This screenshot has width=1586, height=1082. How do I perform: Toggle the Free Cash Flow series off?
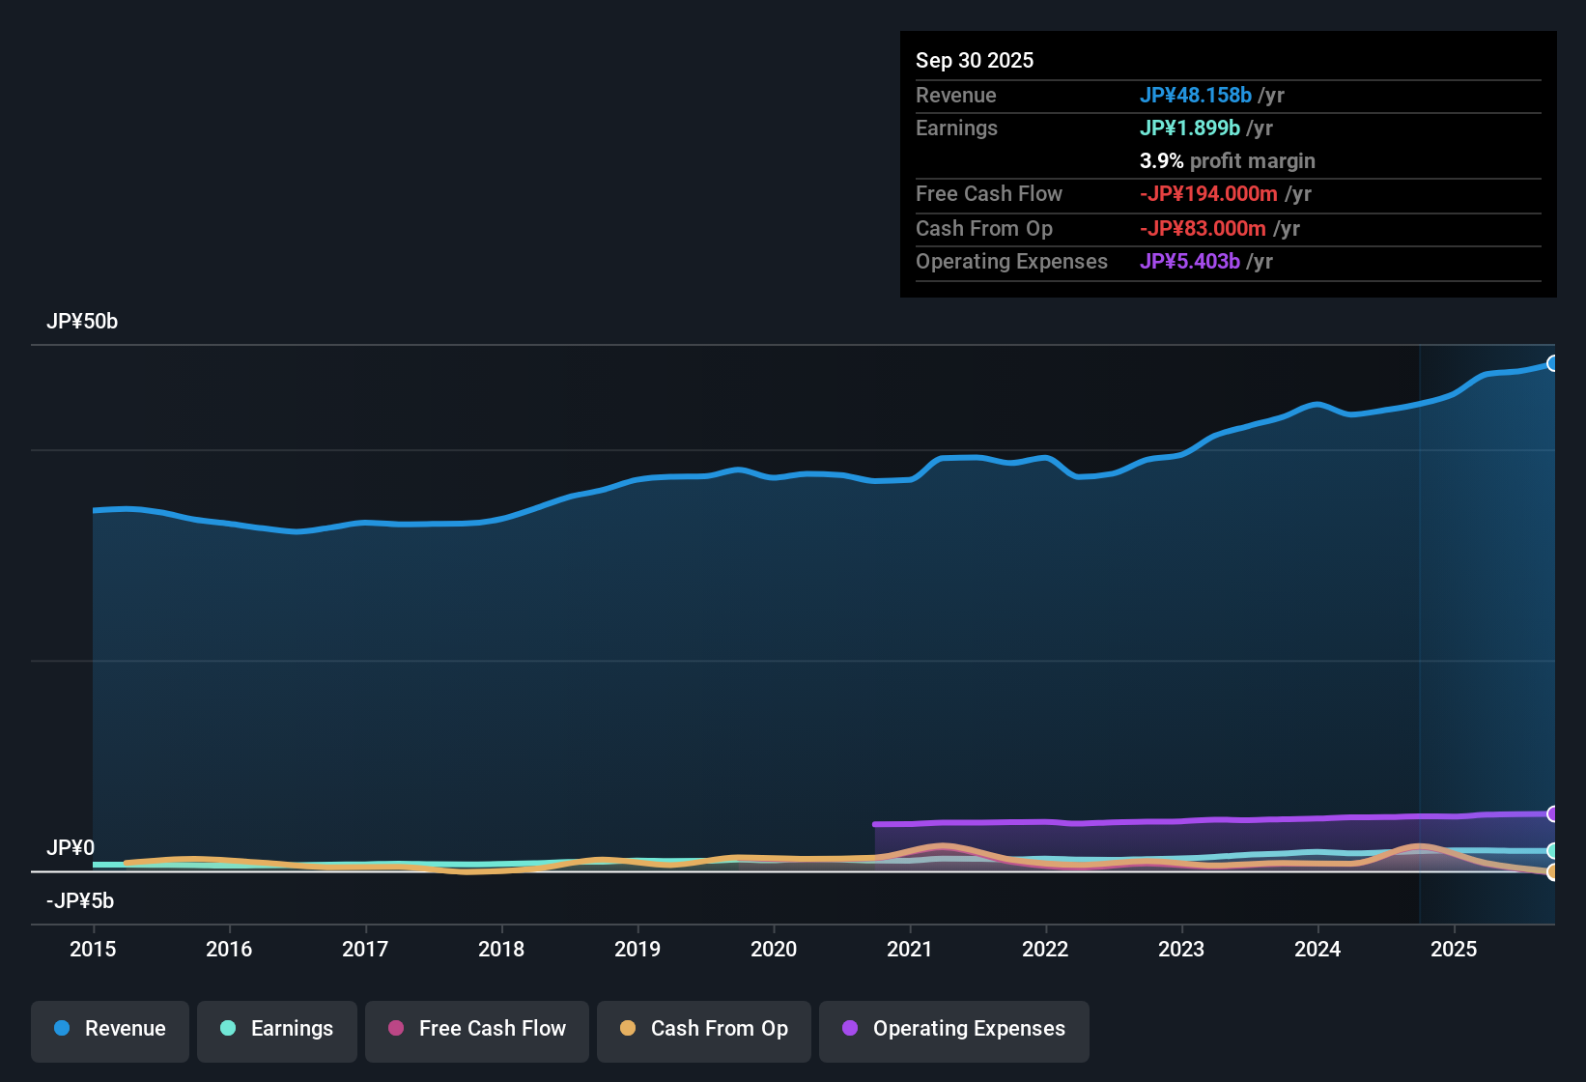476,1029
